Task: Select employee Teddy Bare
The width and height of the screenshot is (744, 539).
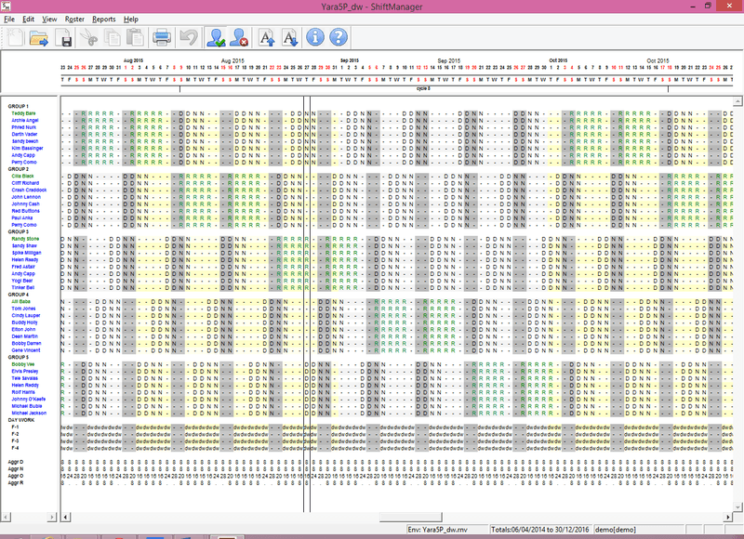Action: [x=24, y=113]
